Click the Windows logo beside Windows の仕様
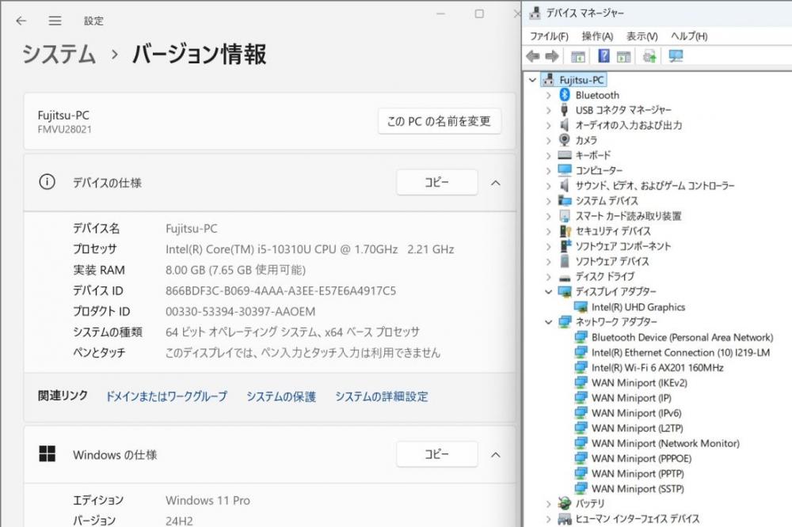The height and width of the screenshot is (527, 792). tap(47, 454)
